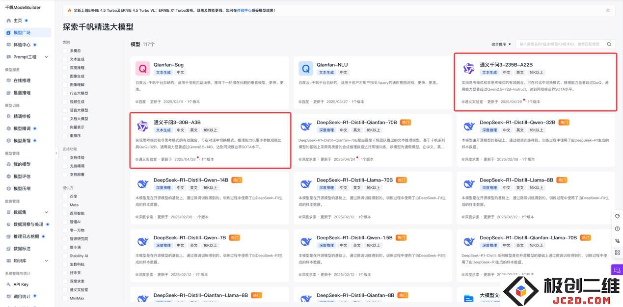Click the Qianfan-Sug pink Q logo
623x307 pixels.
click(x=143, y=68)
